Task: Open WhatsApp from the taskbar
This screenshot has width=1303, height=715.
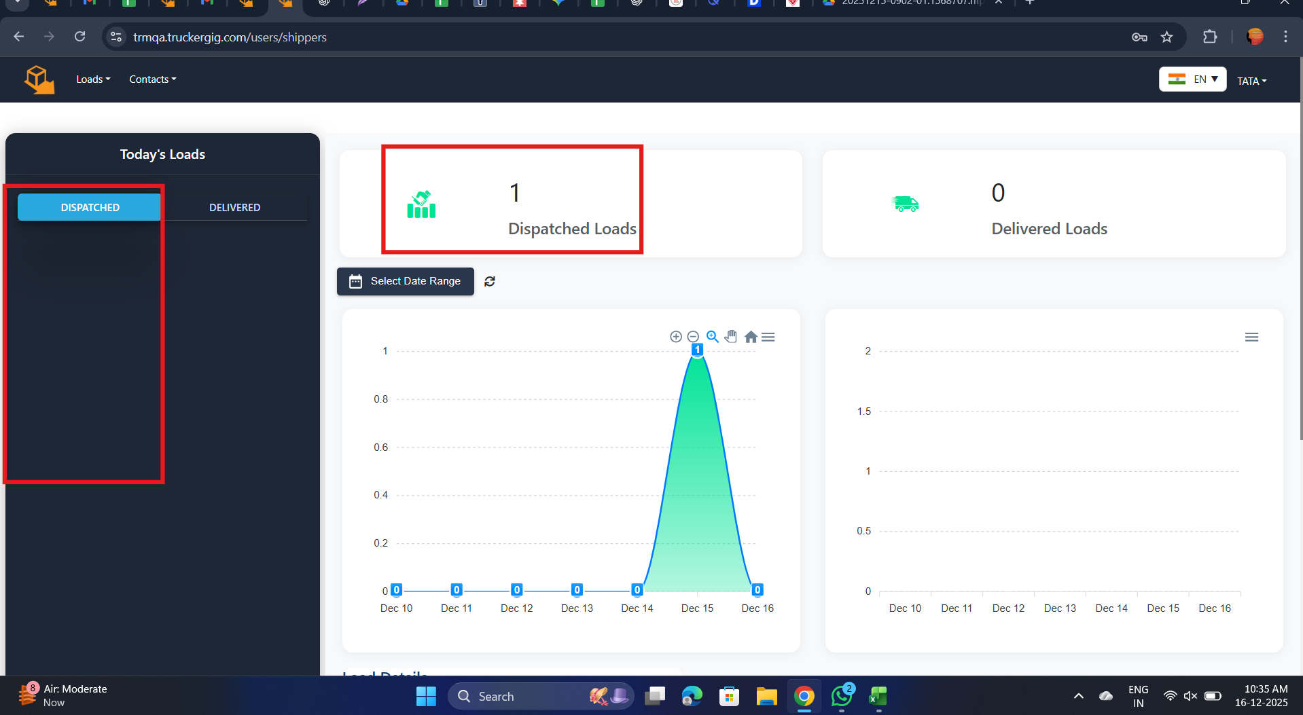Action: tap(842, 696)
